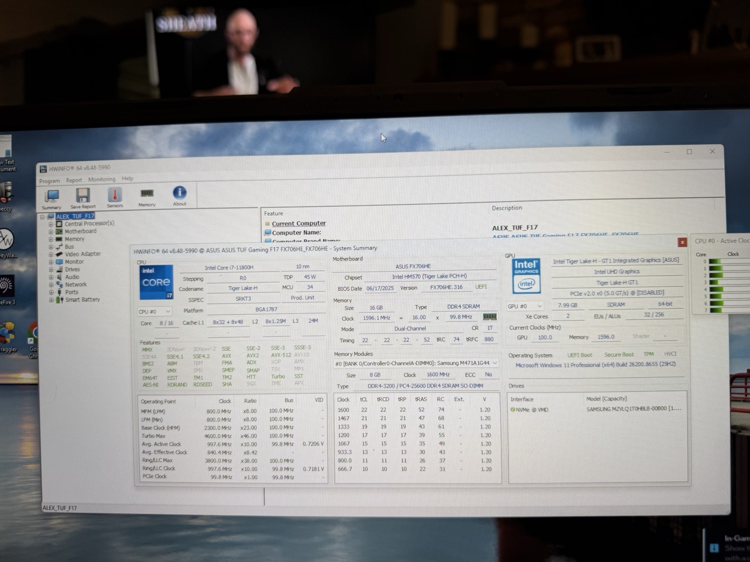Expand the Central Processor(s) tree node
Image resolution: width=750 pixels, height=562 pixels.
[x=51, y=224]
